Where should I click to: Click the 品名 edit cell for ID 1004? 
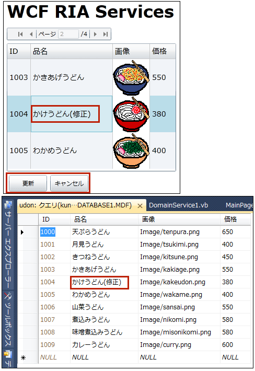click(72, 114)
